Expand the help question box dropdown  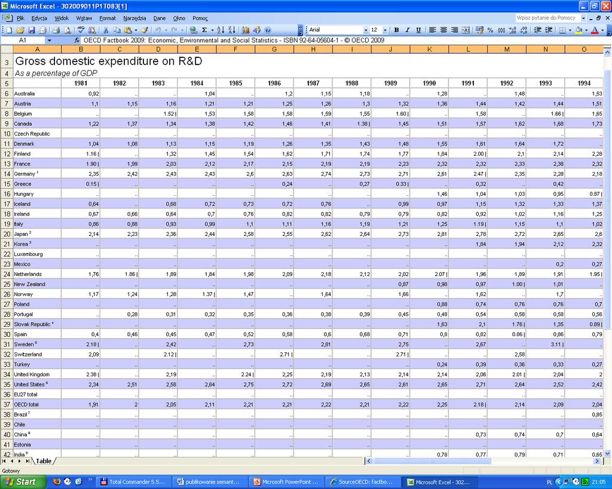(x=583, y=18)
